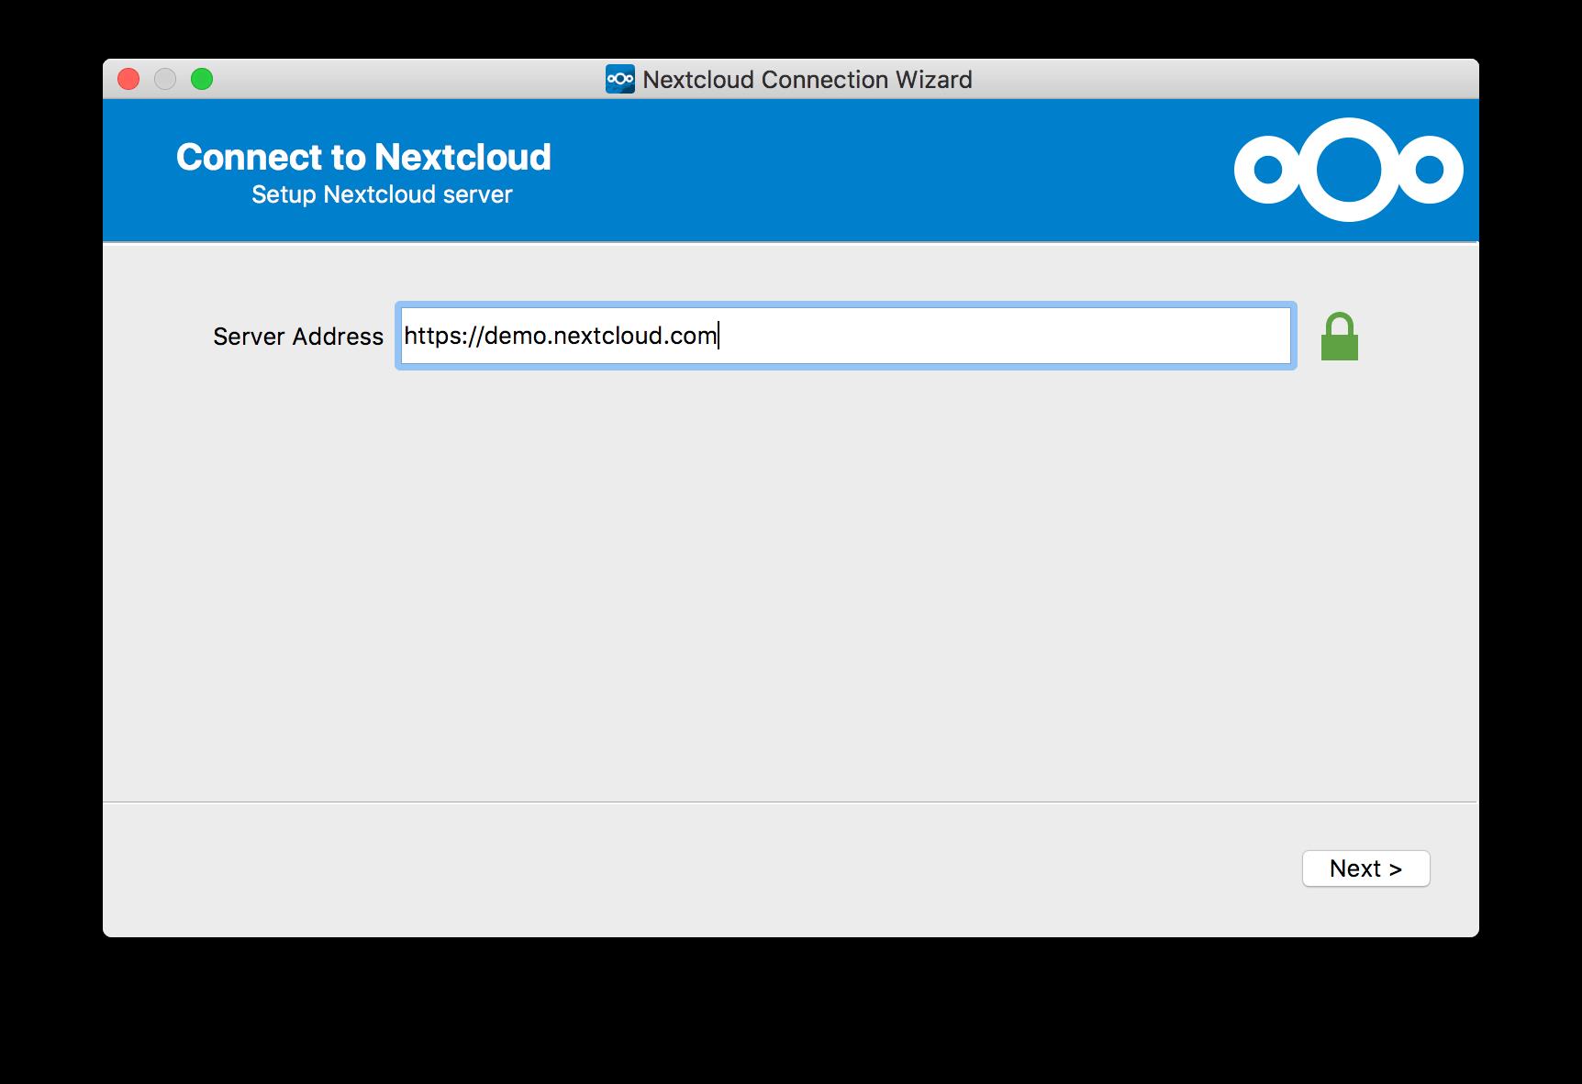Click the Setup Nextcloud server subtitle

click(382, 194)
